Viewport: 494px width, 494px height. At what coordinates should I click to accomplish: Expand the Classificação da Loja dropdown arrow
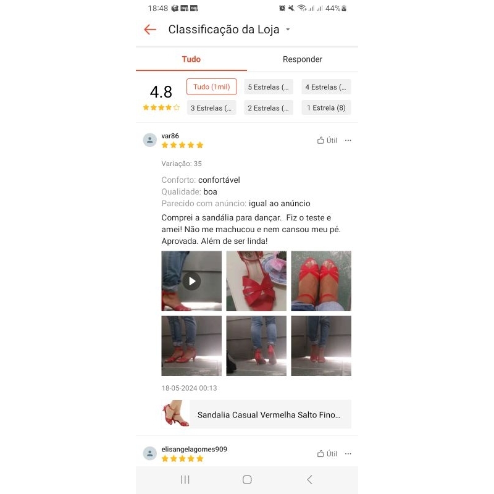pos(288,30)
